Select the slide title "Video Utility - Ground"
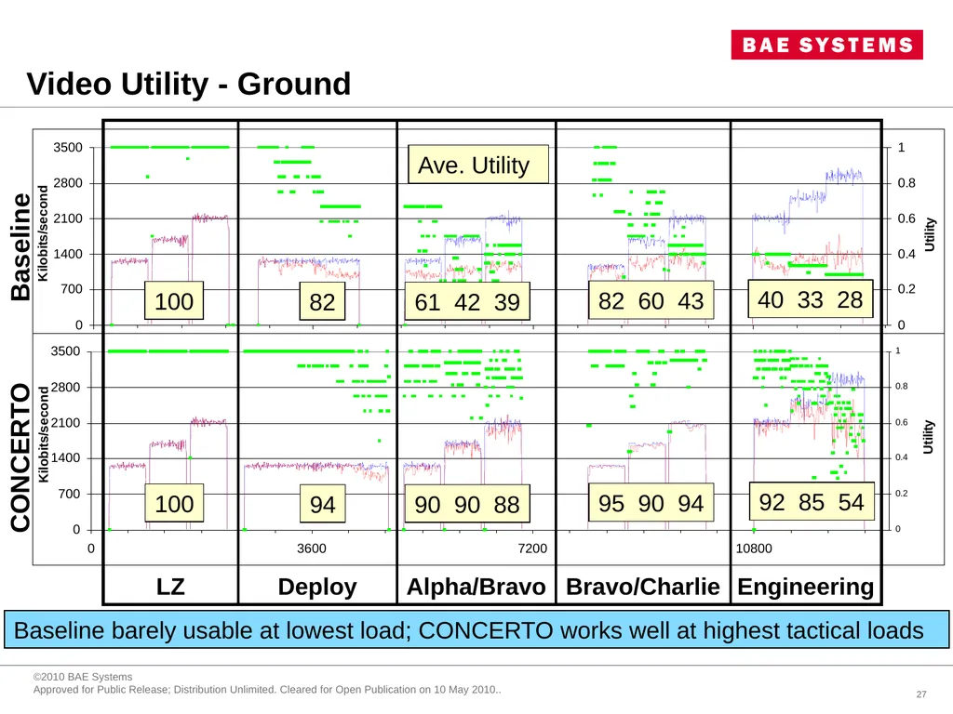The width and height of the screenshot is (953, 714). pyautogui.click(x=188, y=84)
